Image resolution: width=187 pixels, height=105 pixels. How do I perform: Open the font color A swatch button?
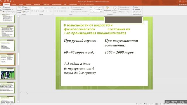click(x=51, y=11)
